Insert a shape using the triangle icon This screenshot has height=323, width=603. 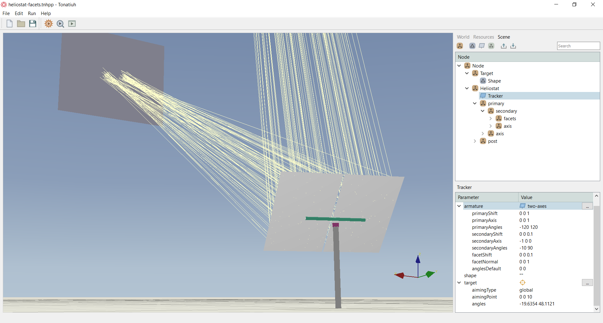pyautogui.click(x=472, y=46)
